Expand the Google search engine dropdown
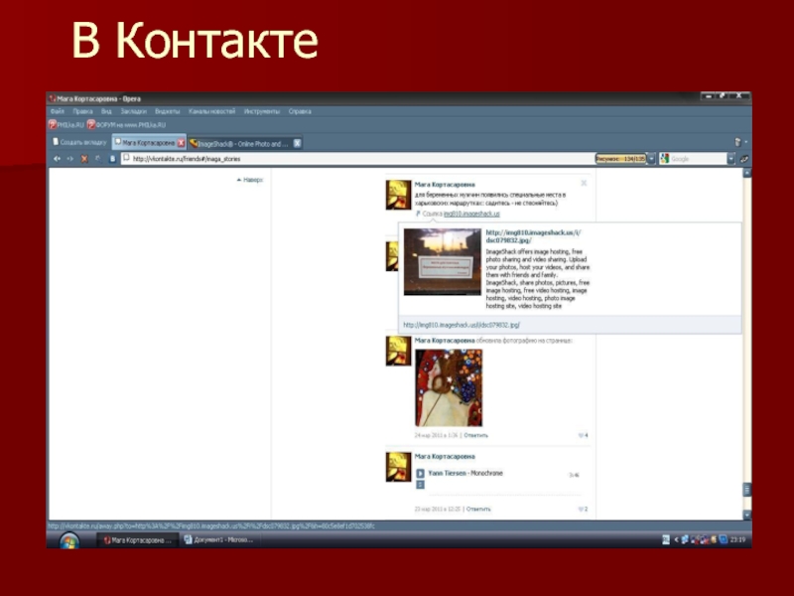The height and width of the screenshot is (596, 794). [731, 158]
